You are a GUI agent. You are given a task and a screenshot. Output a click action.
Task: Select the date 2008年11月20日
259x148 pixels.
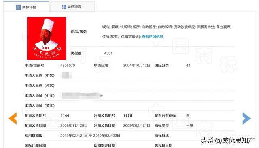coord(74,125)
